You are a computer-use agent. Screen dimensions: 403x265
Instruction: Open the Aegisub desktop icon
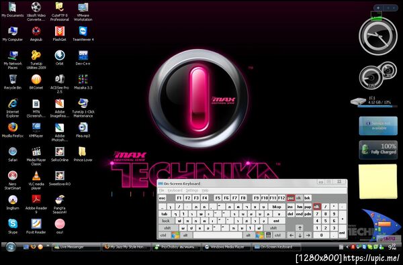(36, 34)
